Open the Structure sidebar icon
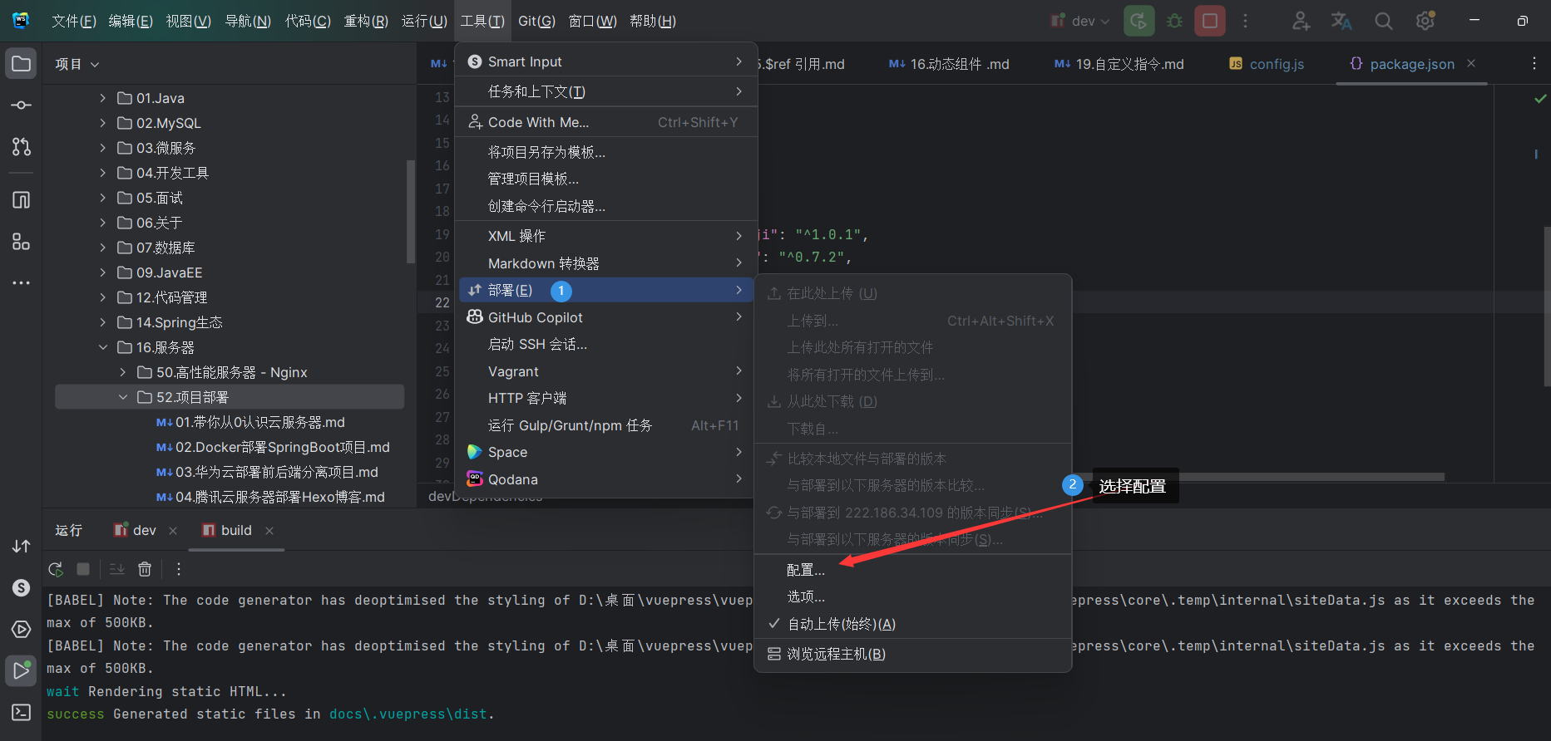 [x=22, y=242]
